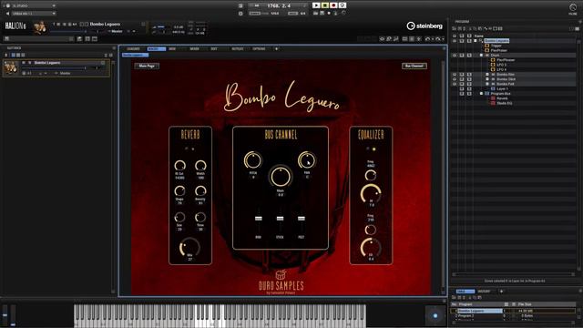Screen dimensions: 583x328
Task: Toggle the Reverb on/off switch
Action: pos(189,149)
